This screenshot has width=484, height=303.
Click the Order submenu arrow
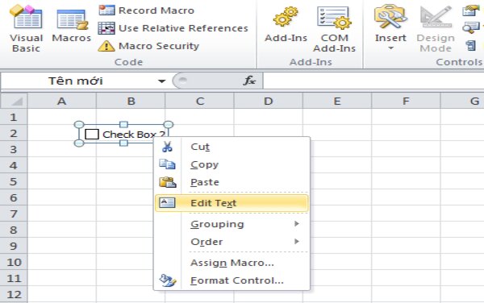(297, 241)
